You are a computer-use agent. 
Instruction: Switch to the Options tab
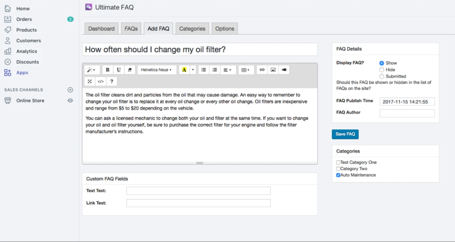click(x=225, y=29)
